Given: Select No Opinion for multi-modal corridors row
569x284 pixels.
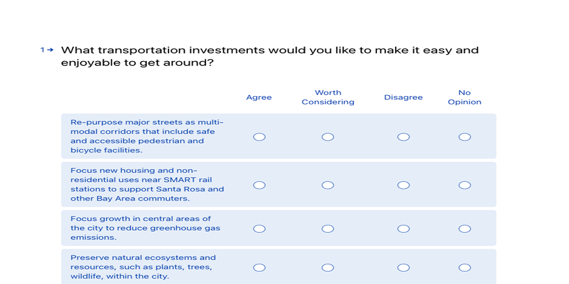Looking at the screenshot, I should click(465, 137).
